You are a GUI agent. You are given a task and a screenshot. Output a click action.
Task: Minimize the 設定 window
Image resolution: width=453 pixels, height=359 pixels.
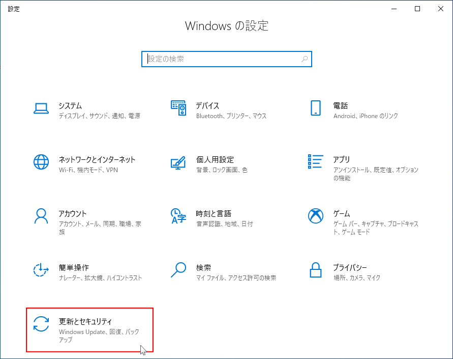pyautogui.click(x=394, y=9)
